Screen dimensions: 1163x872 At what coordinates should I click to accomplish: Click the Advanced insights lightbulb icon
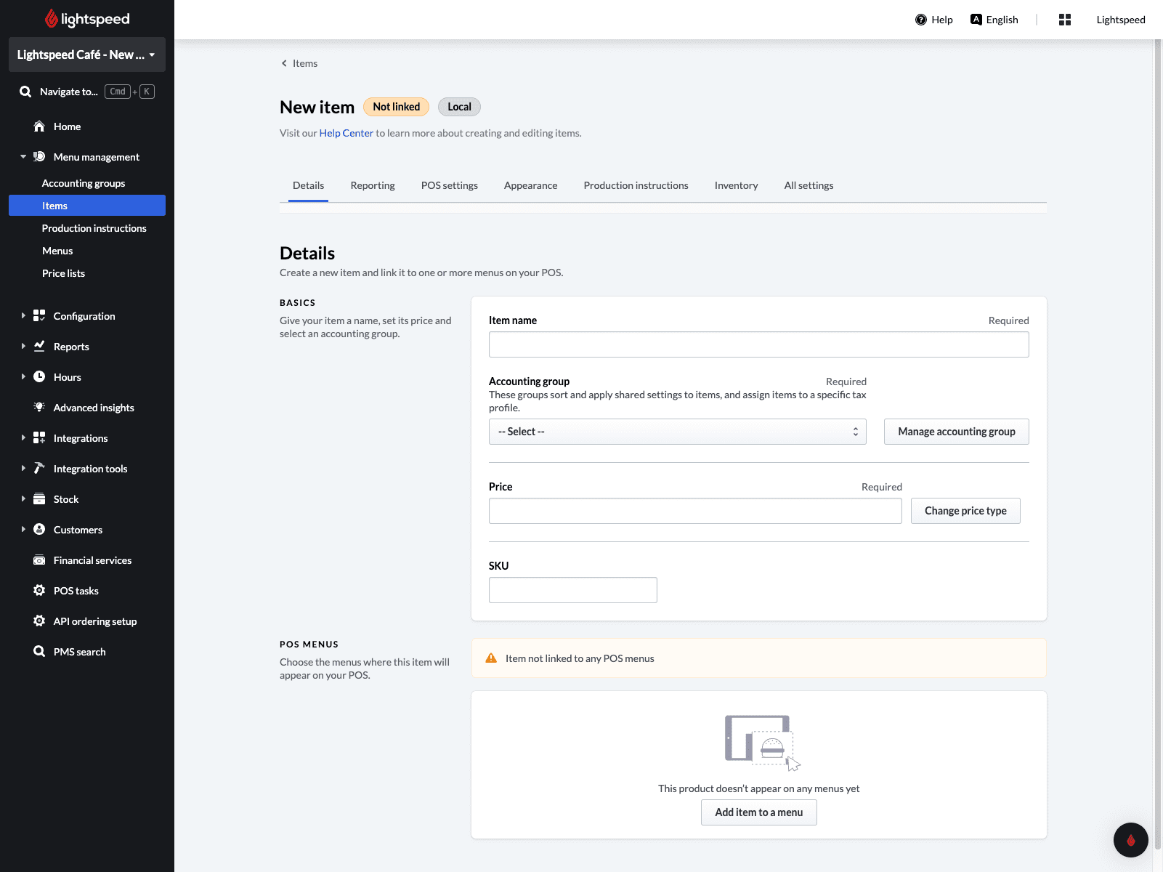coord(39,408)
